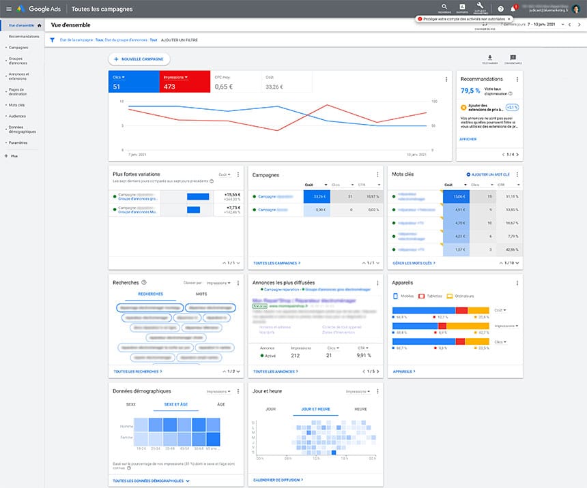Click the Afficher recommendation link

click(x=468, y=139)
